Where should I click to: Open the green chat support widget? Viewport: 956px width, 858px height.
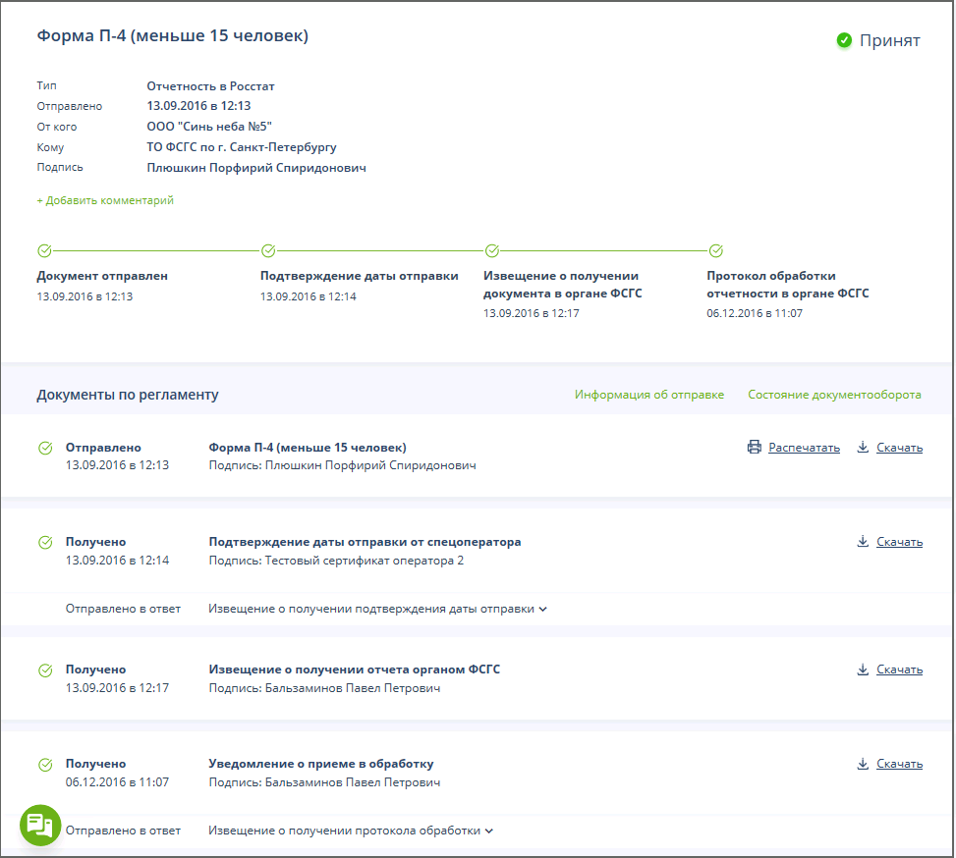40,824
